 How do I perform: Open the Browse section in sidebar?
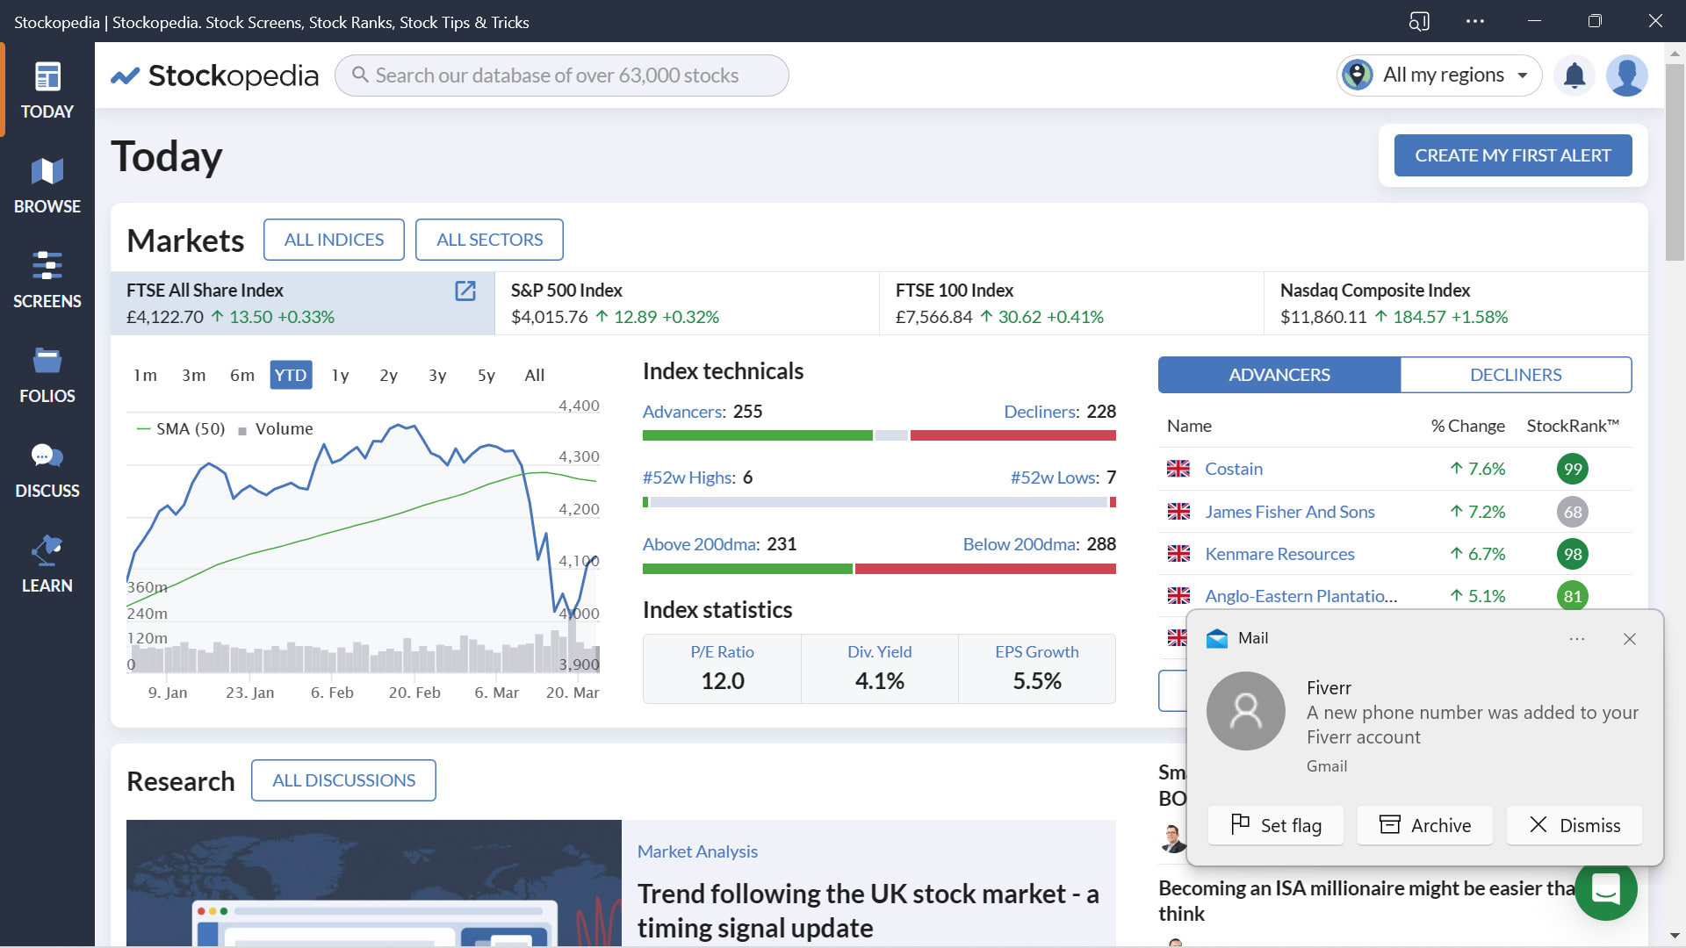47,185
